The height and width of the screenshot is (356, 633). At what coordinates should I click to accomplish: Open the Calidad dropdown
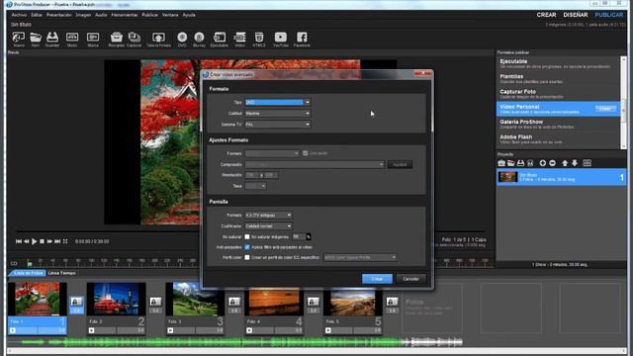[278, 114]
